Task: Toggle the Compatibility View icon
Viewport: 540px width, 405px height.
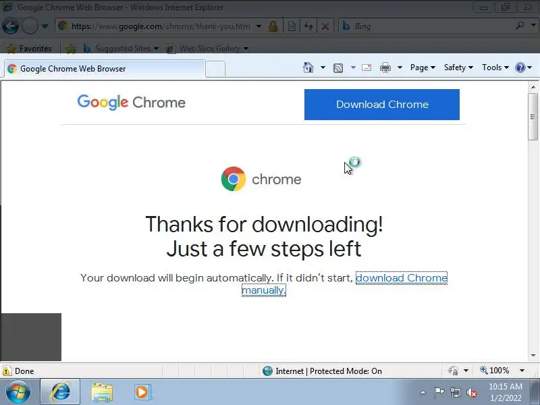Action: coord(292,26)
